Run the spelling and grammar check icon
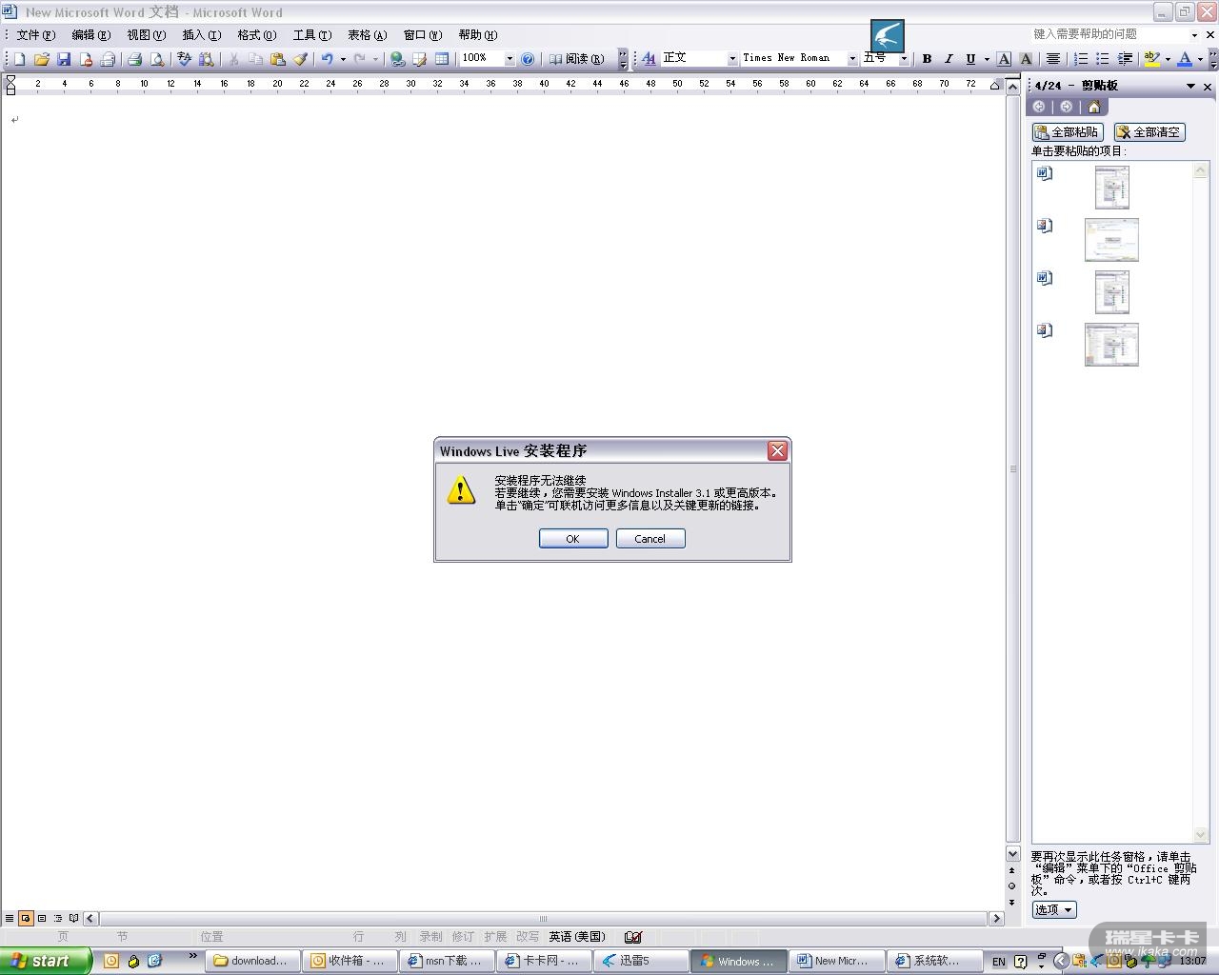 tap(185, 59)
